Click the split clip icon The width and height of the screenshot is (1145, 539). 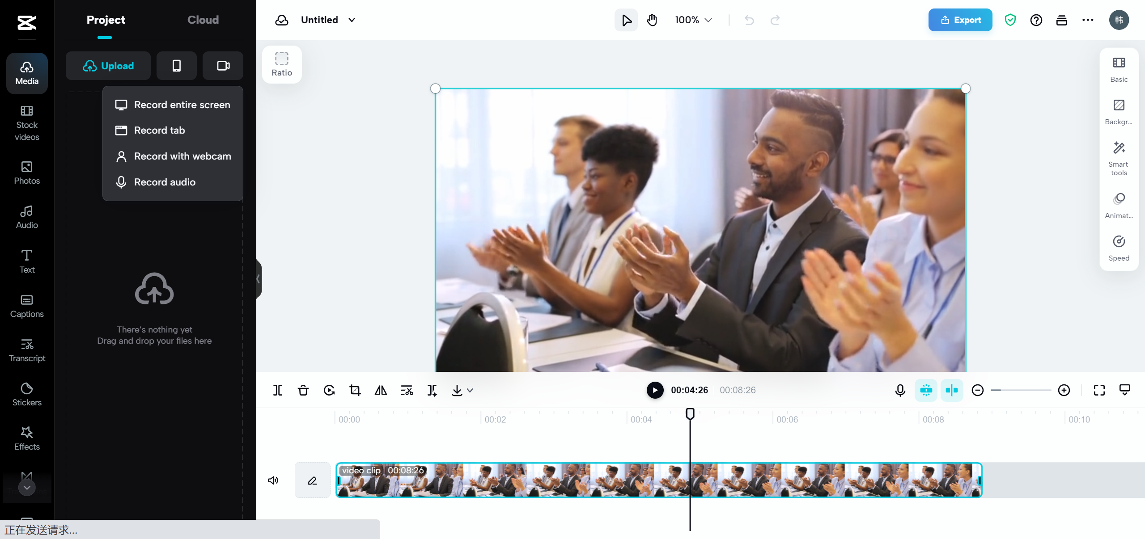click(278, 390)
